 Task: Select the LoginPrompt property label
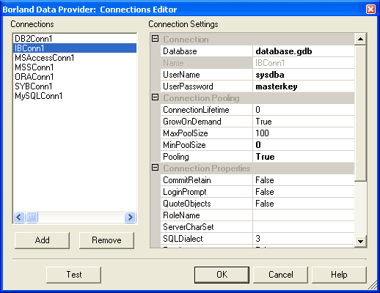click(x=206, y=192)
